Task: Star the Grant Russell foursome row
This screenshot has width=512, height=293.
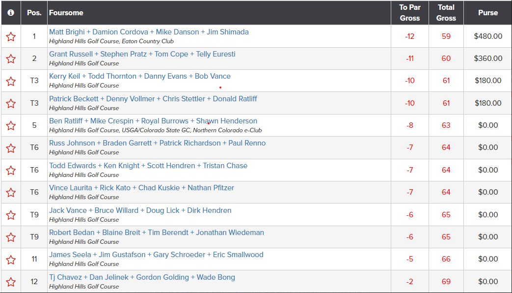Action: click(x=11, y=59)
